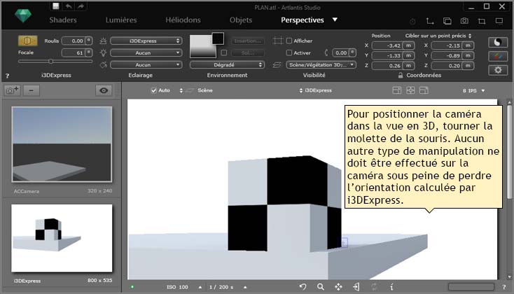Image resolution: width=514 pixels, height=294 pixels.
Task: Click the help question mark near i3DExpress
Action: 7,76
